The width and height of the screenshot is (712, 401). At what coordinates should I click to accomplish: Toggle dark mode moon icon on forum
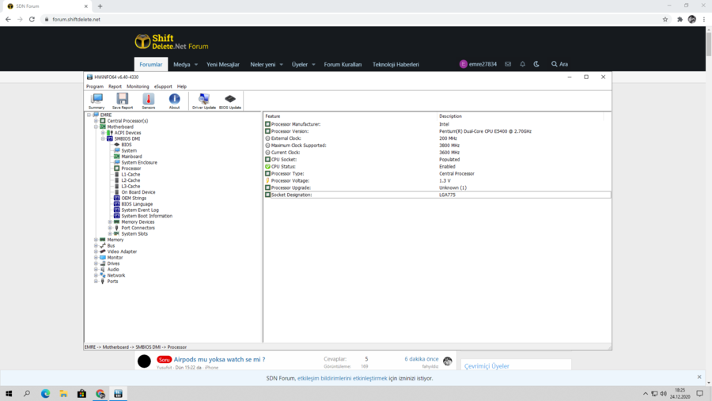click(x=536, y=64)
